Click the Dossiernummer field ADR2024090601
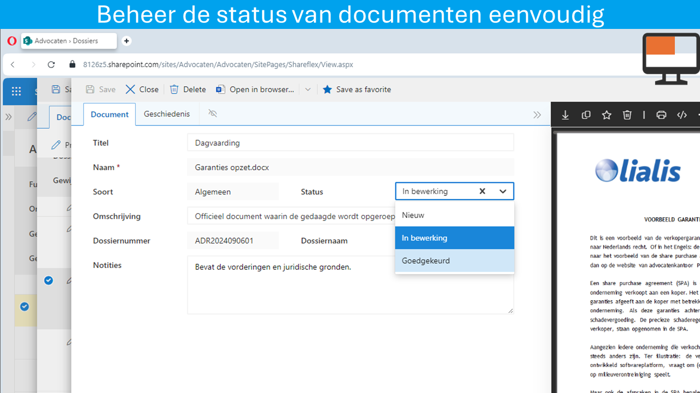Image resolution: width=700 pixels, height=393 pixels. coord(233,240)
